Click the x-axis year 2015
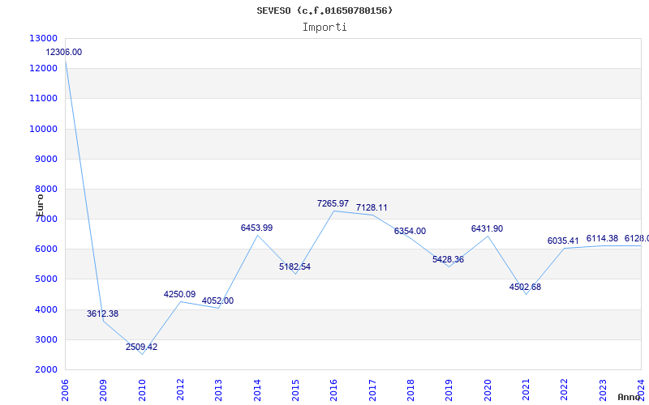Screen dimensions: 649x405 pyautogui.click(x=295, y=390)
